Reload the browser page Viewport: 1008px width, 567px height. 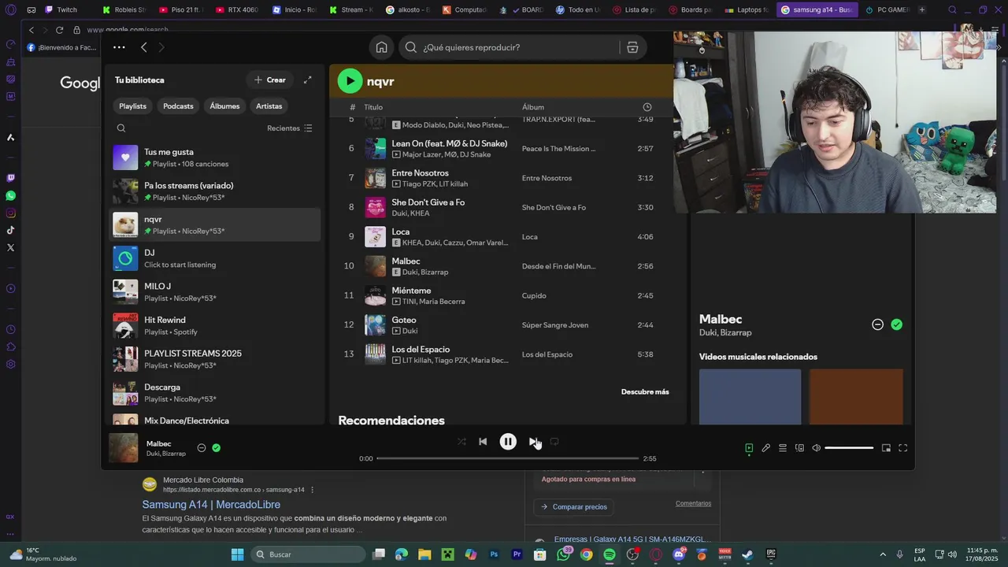(x=59, y=30)
